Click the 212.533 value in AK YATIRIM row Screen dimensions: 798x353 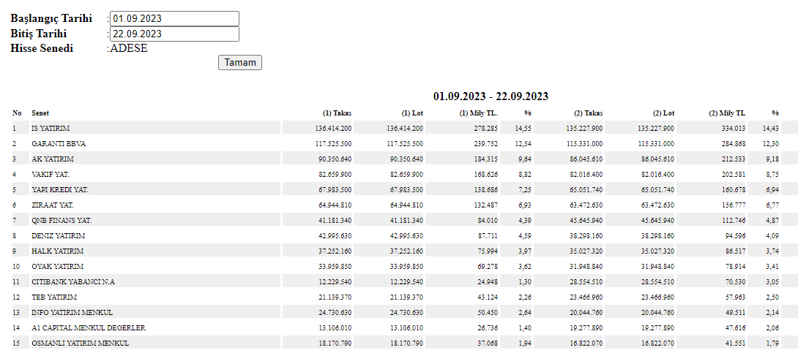(734, 159)
